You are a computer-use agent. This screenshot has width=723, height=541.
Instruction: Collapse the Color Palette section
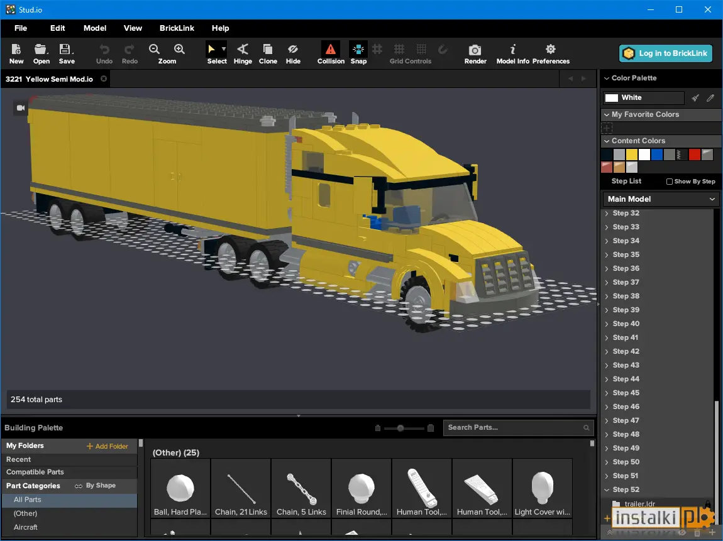[x=607, y=79]
